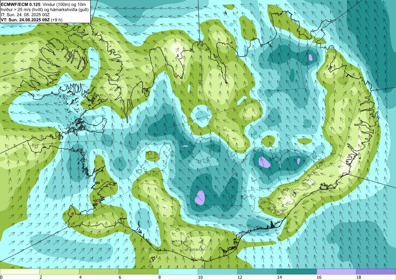Pick the 4–6 m/s green legend swatch
This screenshot has height=280, width=396.
click(99, 272)
